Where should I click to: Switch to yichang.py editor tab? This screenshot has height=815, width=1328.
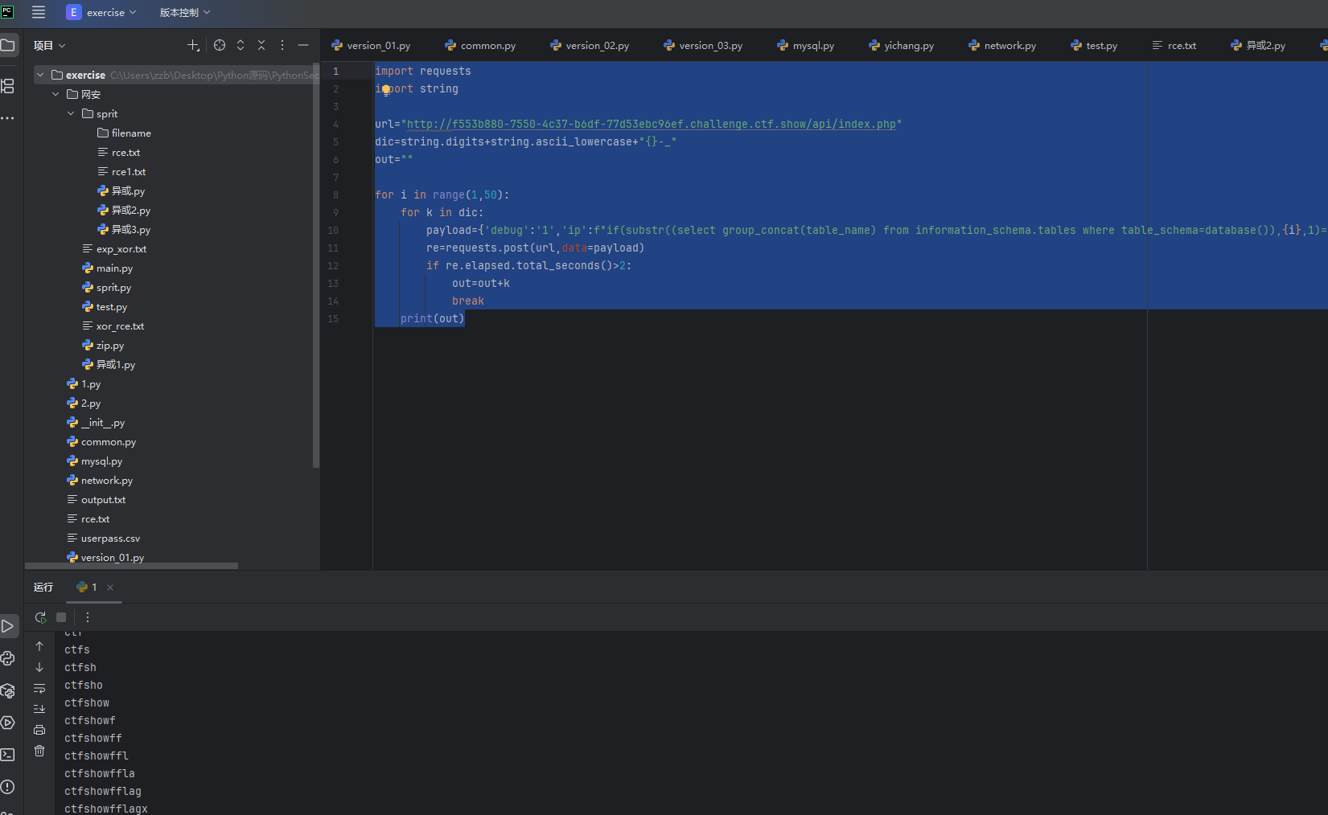[x=902, y=46]
